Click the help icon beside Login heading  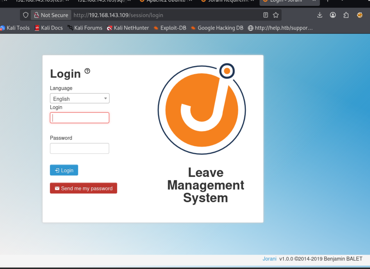87,71
